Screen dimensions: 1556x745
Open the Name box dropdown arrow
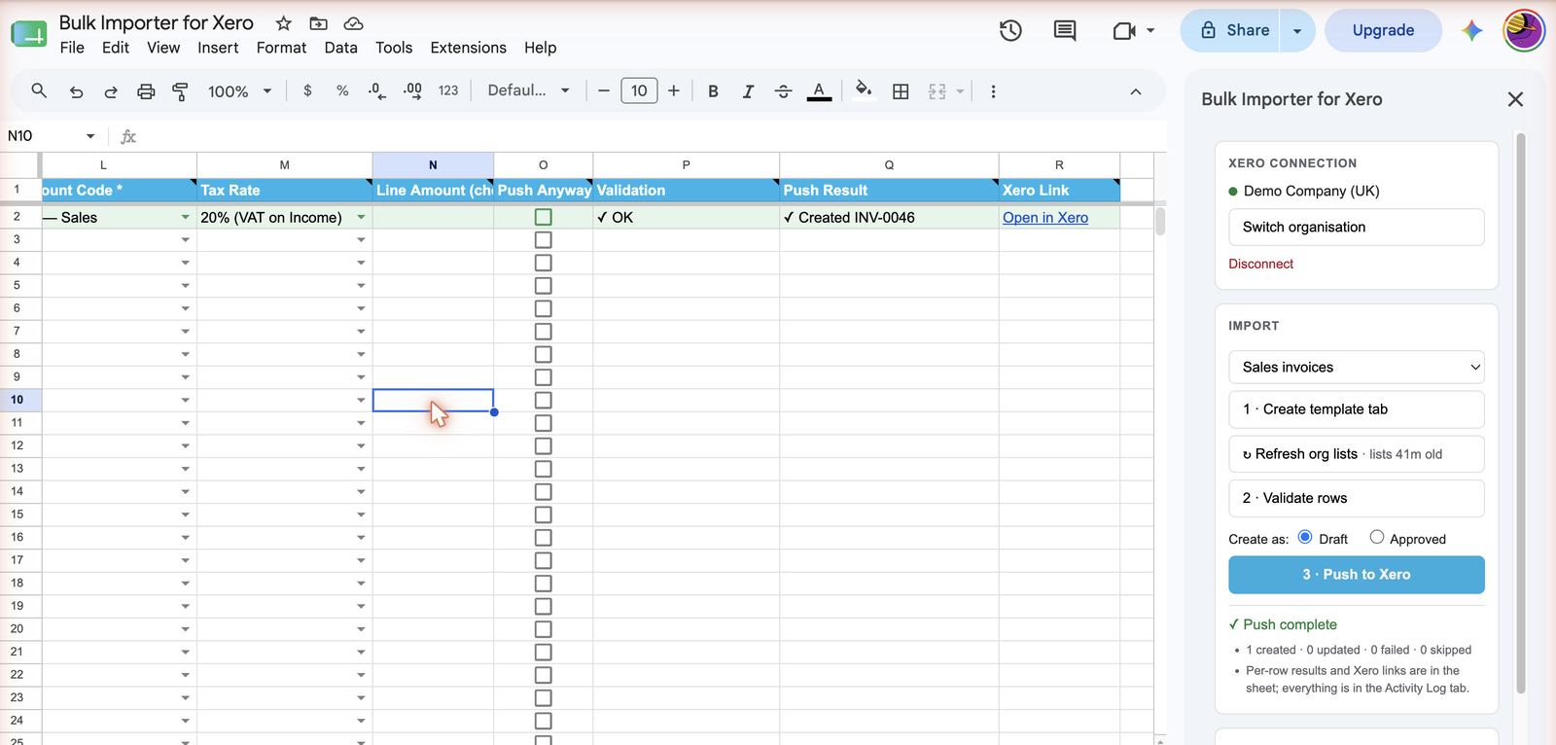pyautogui.click(x=90, y=136)
